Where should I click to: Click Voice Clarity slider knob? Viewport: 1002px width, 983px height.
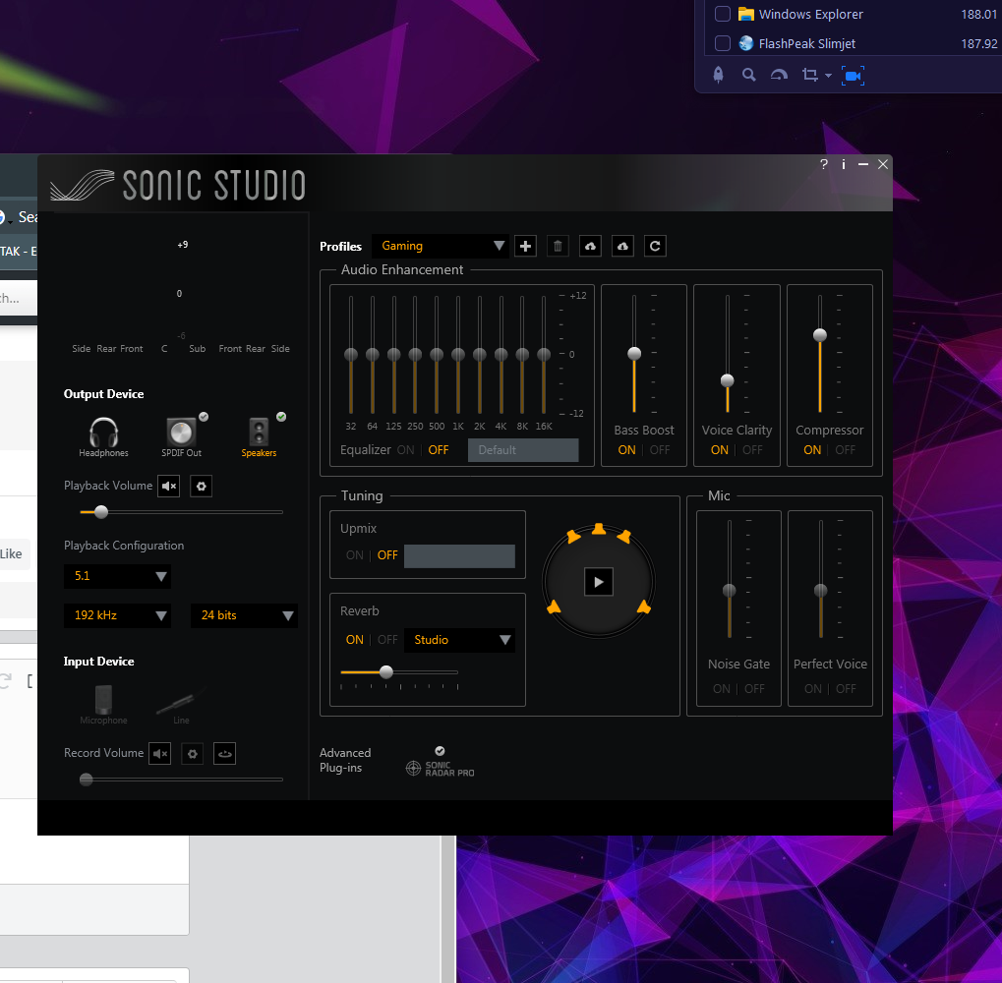[728, 381]
